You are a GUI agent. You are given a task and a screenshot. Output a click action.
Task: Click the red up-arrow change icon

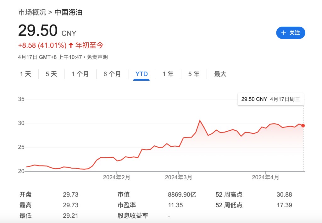[71, 45]
